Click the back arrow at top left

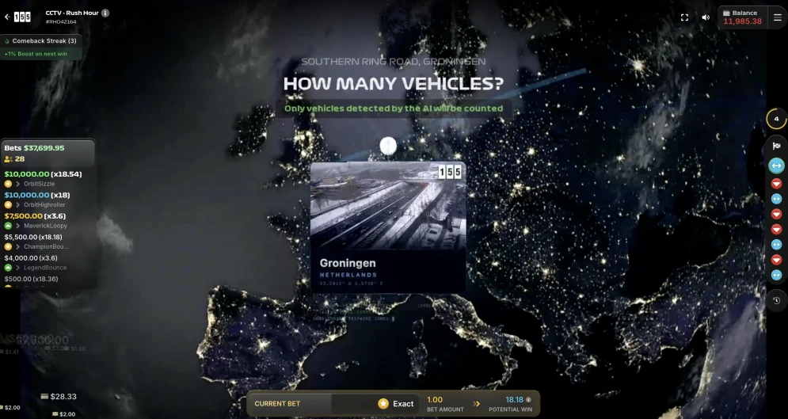[x=7, y=17]
